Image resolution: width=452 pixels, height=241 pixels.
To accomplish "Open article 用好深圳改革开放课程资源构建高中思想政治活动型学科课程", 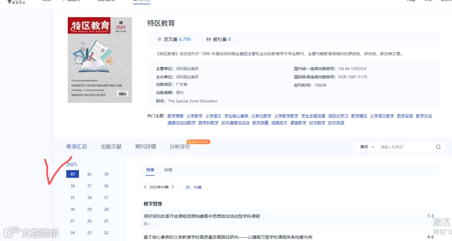I will tap(202, 216).
